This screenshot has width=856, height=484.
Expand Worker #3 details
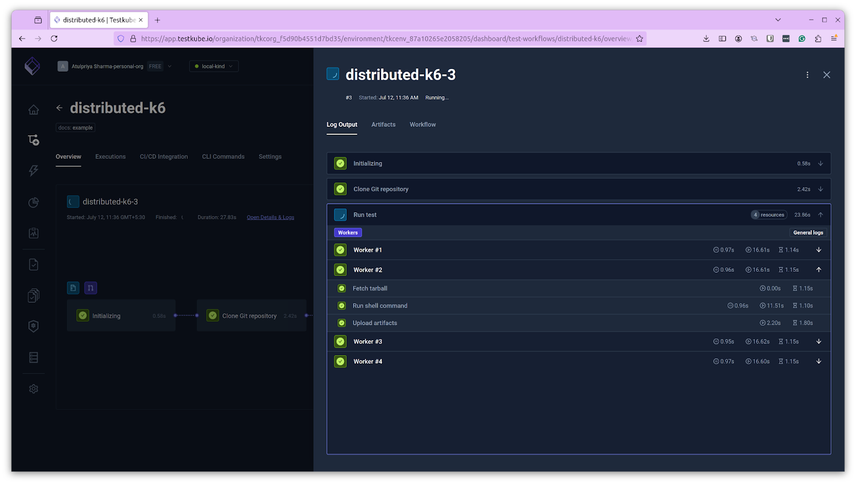pyautogui.click(x=819, y=342)
